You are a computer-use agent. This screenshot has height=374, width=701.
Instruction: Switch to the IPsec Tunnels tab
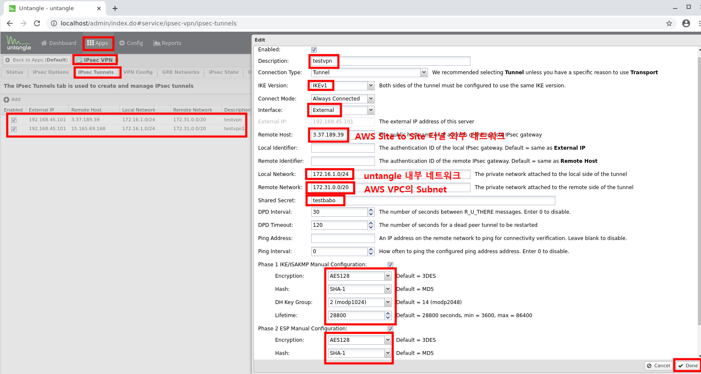coord(96,72)
